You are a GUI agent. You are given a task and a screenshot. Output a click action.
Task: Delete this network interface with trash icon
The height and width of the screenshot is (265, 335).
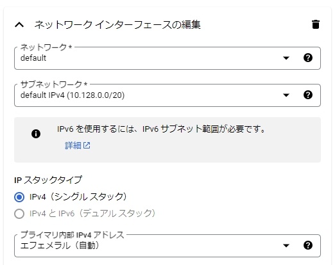[x=316, y=24]
